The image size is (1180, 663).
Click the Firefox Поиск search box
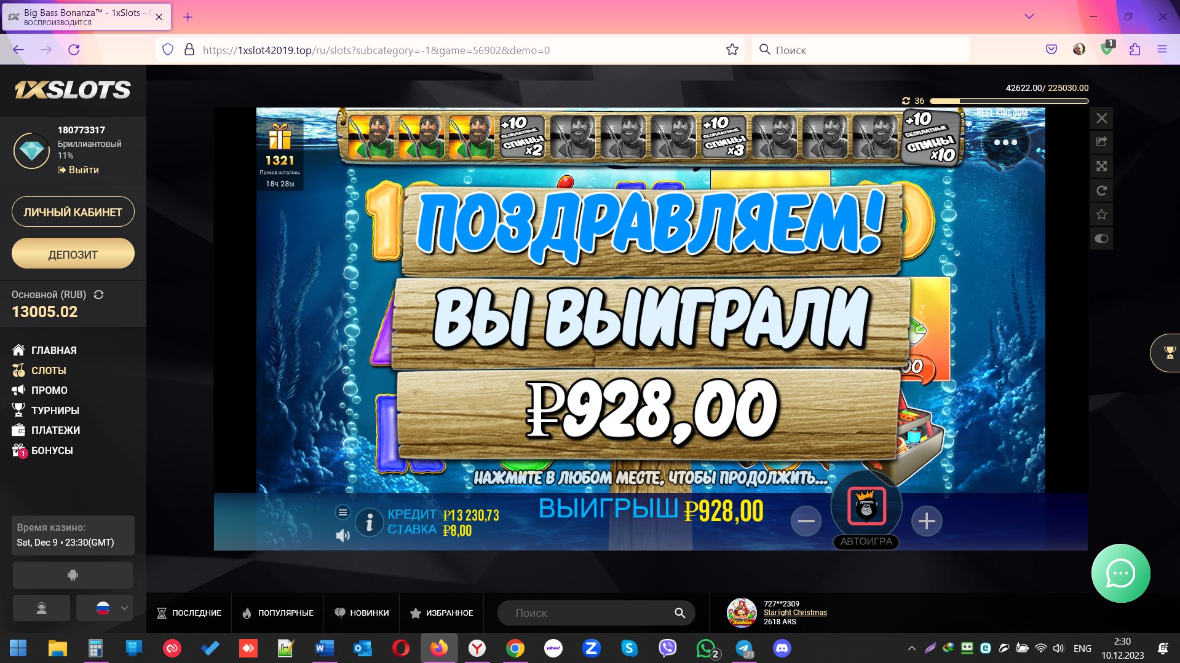click(x=860, y=50)
